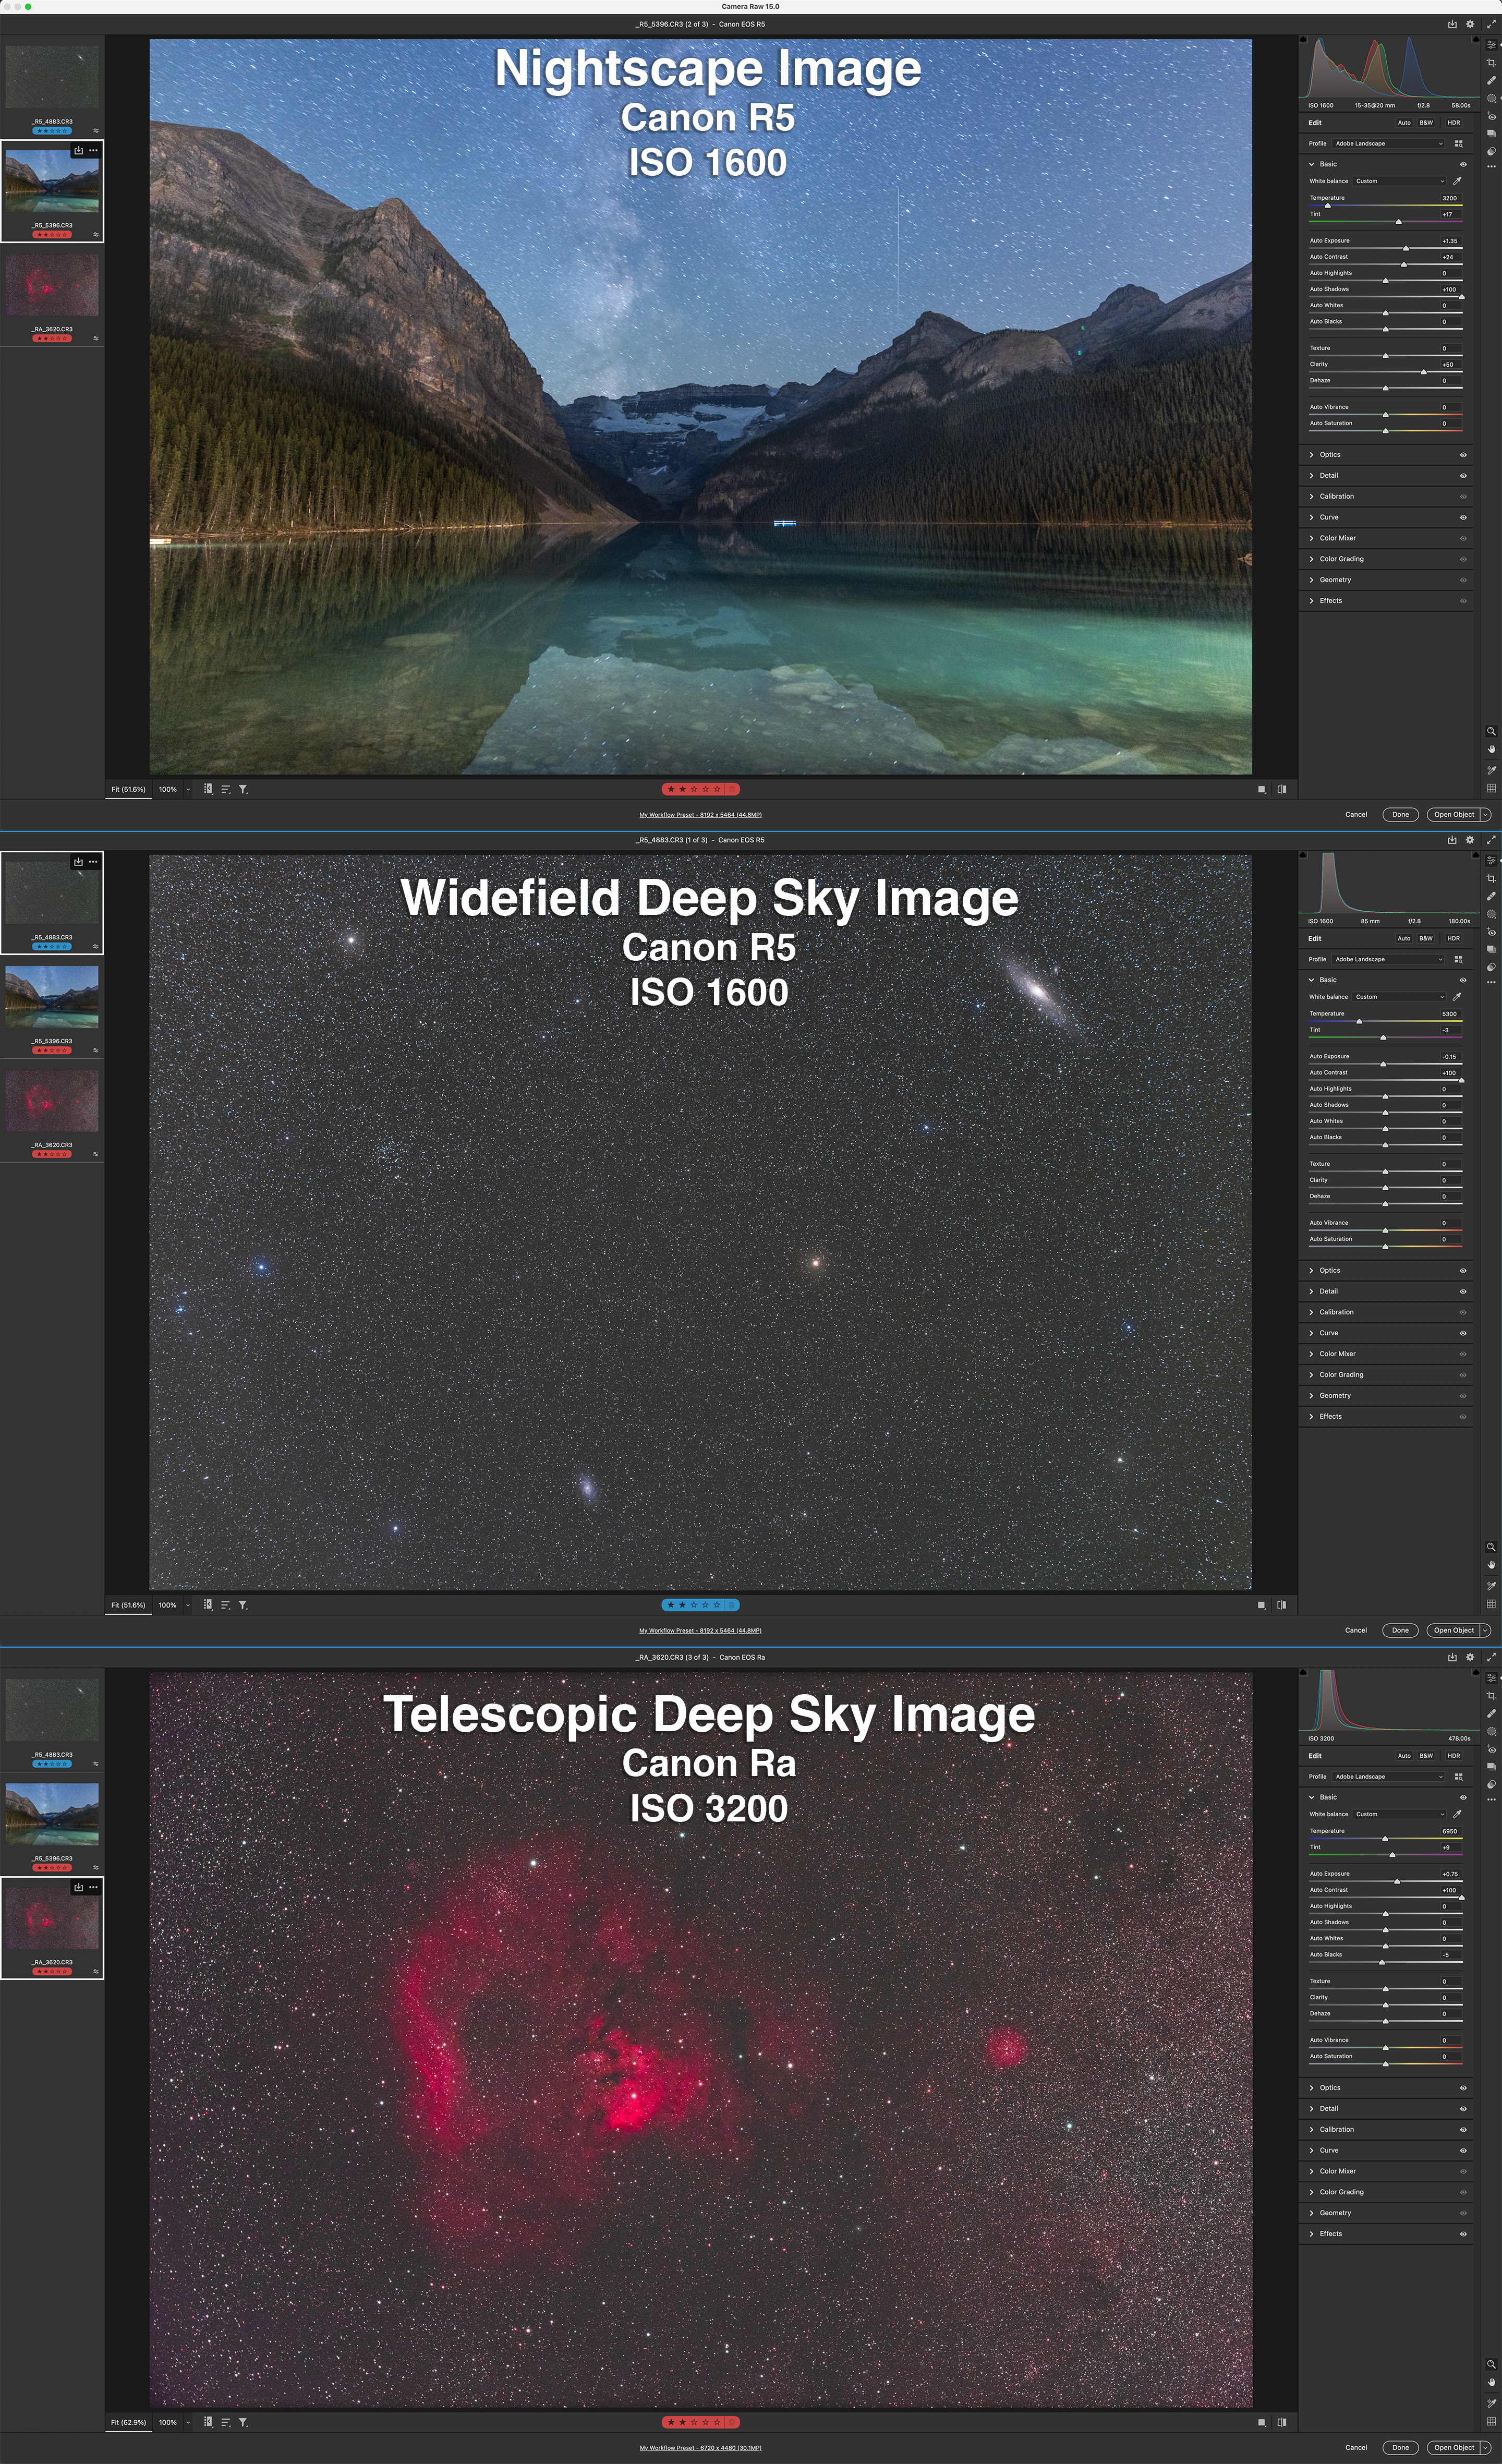The image size is (1502, 2464).
Task: Select the Crop tool in the Nightscape window
Action: 1491,63
